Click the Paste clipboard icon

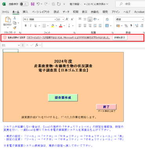pyautogui.click(x=8, y=19)
